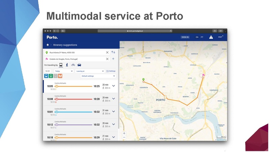
Task: Add a stop with the plus icon
Action: click(113, 59)
